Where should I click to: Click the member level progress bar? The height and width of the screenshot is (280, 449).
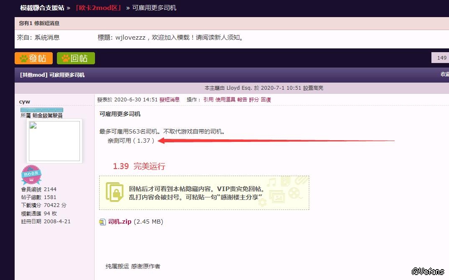tap(42, 110)
